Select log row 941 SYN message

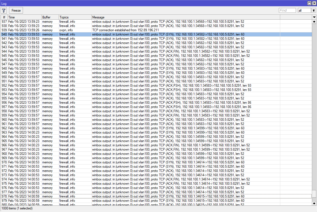(x=156, y=39)
